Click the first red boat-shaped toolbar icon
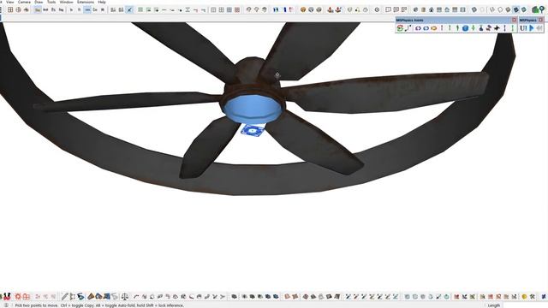 pos(330,9)
